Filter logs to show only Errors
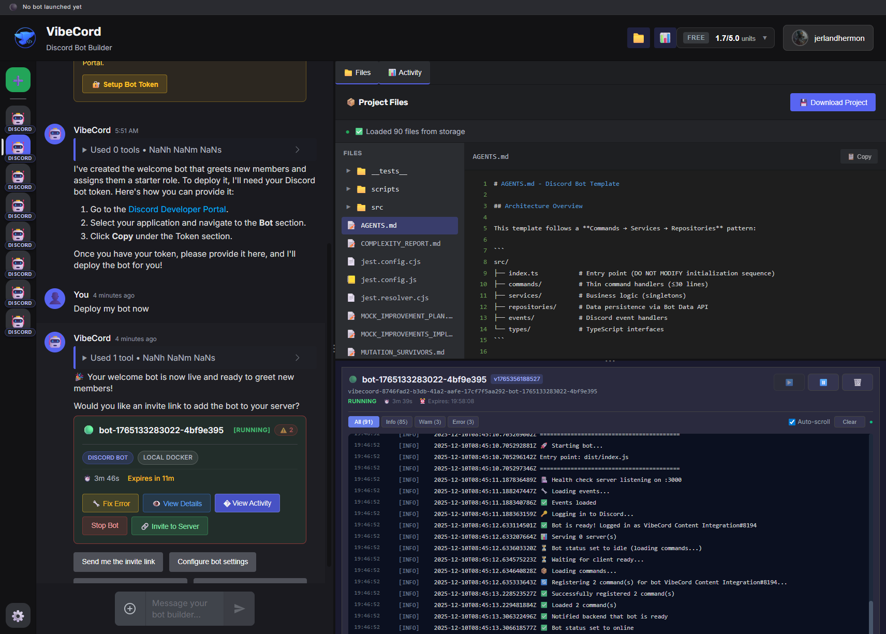This screenshot has height=634, width=886. 462,421
